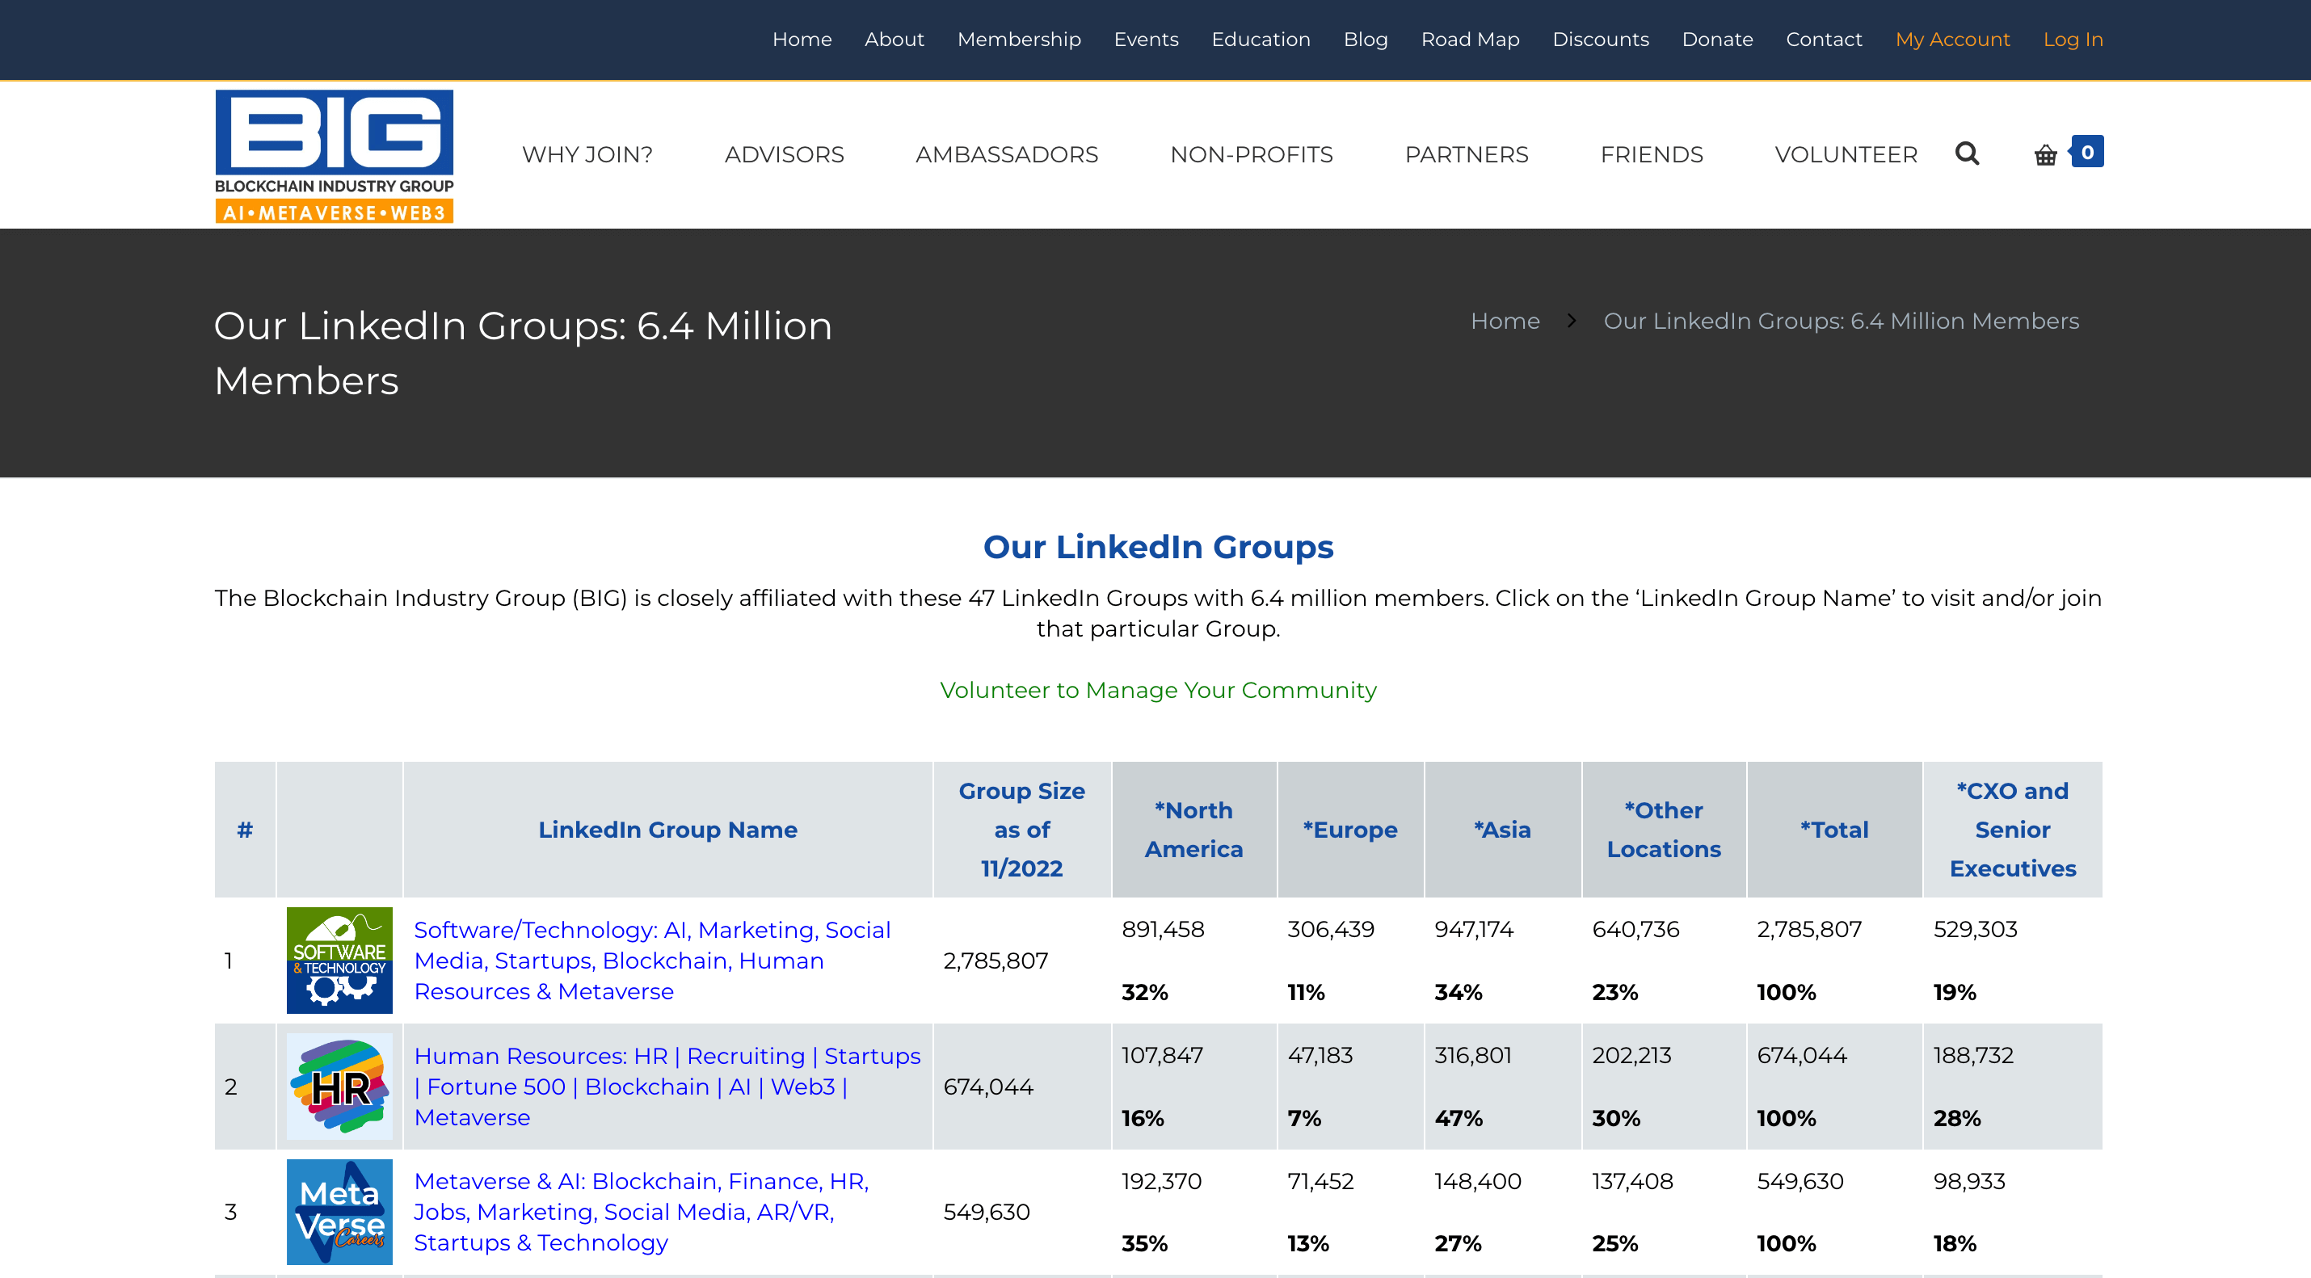Image resolution: width=2311 pixels, height=1278 pixels.
Task: Click Other Locations value '202,213' in row 2
Action: click(x=1631, y=1056)
